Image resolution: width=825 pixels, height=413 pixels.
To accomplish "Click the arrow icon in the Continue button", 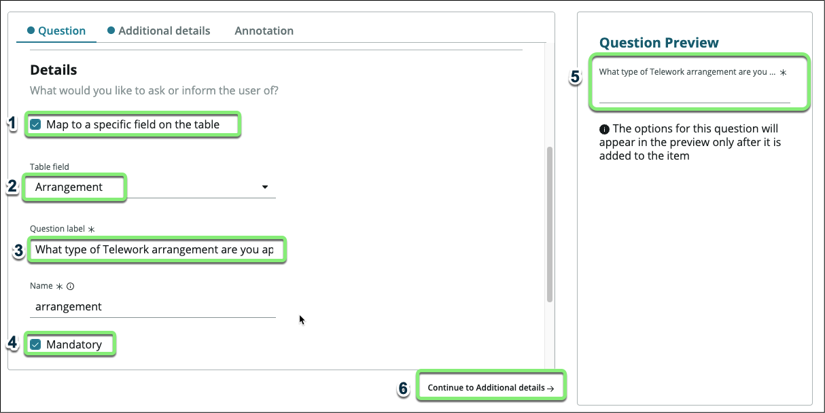I will 550,388.
